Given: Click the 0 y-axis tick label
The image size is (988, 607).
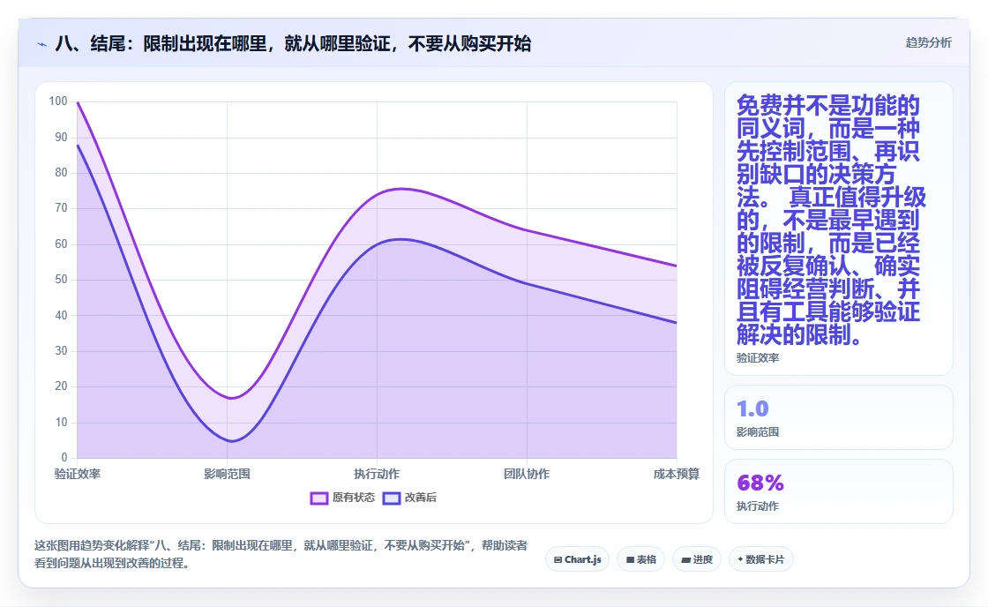Looking at the screenshot, I should point(64,458).
